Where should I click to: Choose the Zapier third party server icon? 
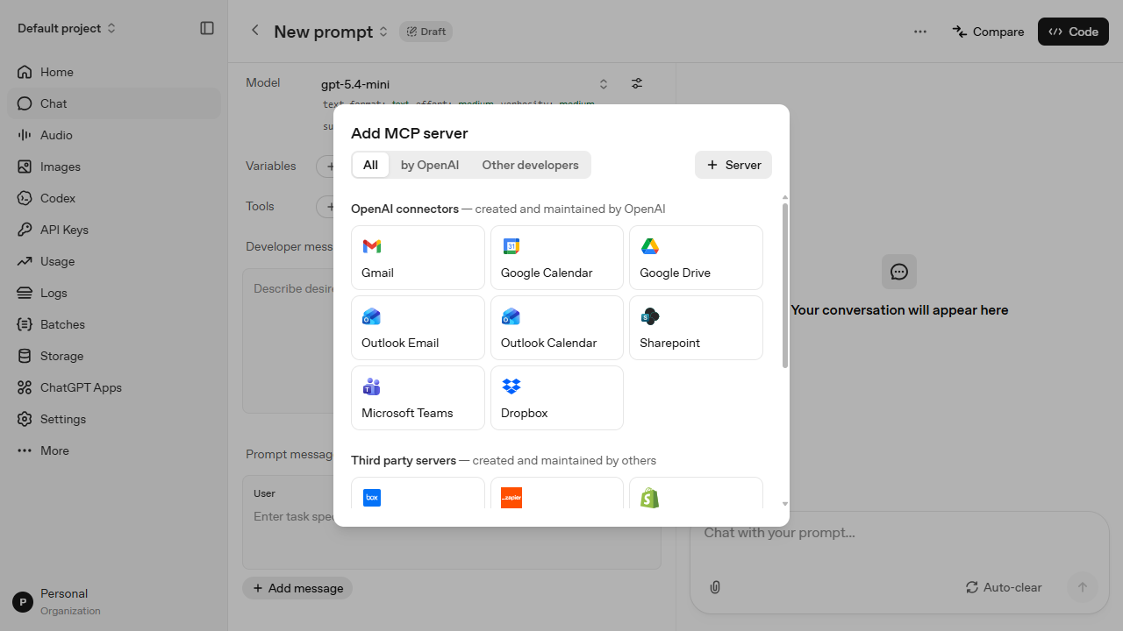tap(511, 498)
